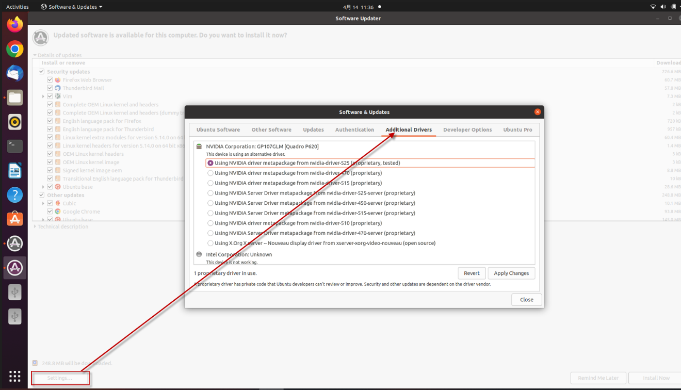This screenshot has height=390, width=681.
Task: Open Developer Options tab
Action: (x=467, y=130)
